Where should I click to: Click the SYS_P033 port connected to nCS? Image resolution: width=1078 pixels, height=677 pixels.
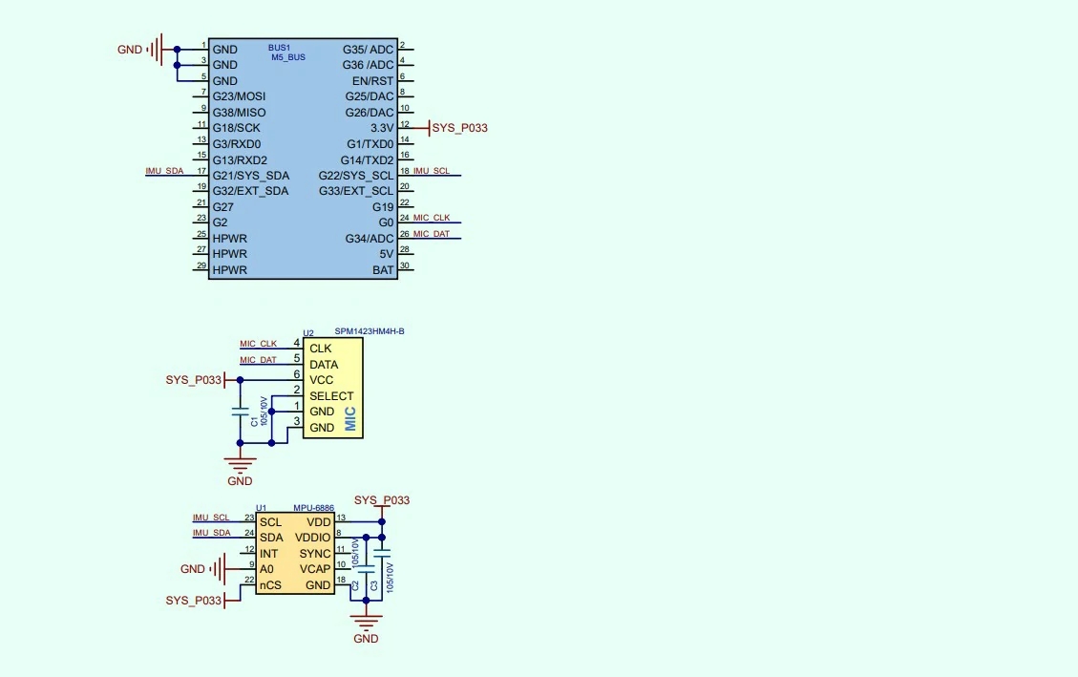(x=194, y=601)
